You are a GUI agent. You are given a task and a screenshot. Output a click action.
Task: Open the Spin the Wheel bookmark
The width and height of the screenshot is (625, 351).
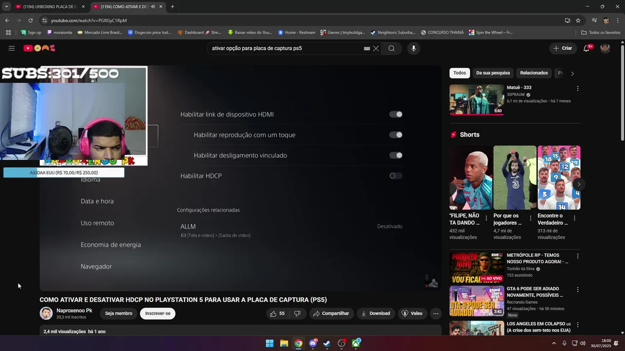click(x=491, y=33)
